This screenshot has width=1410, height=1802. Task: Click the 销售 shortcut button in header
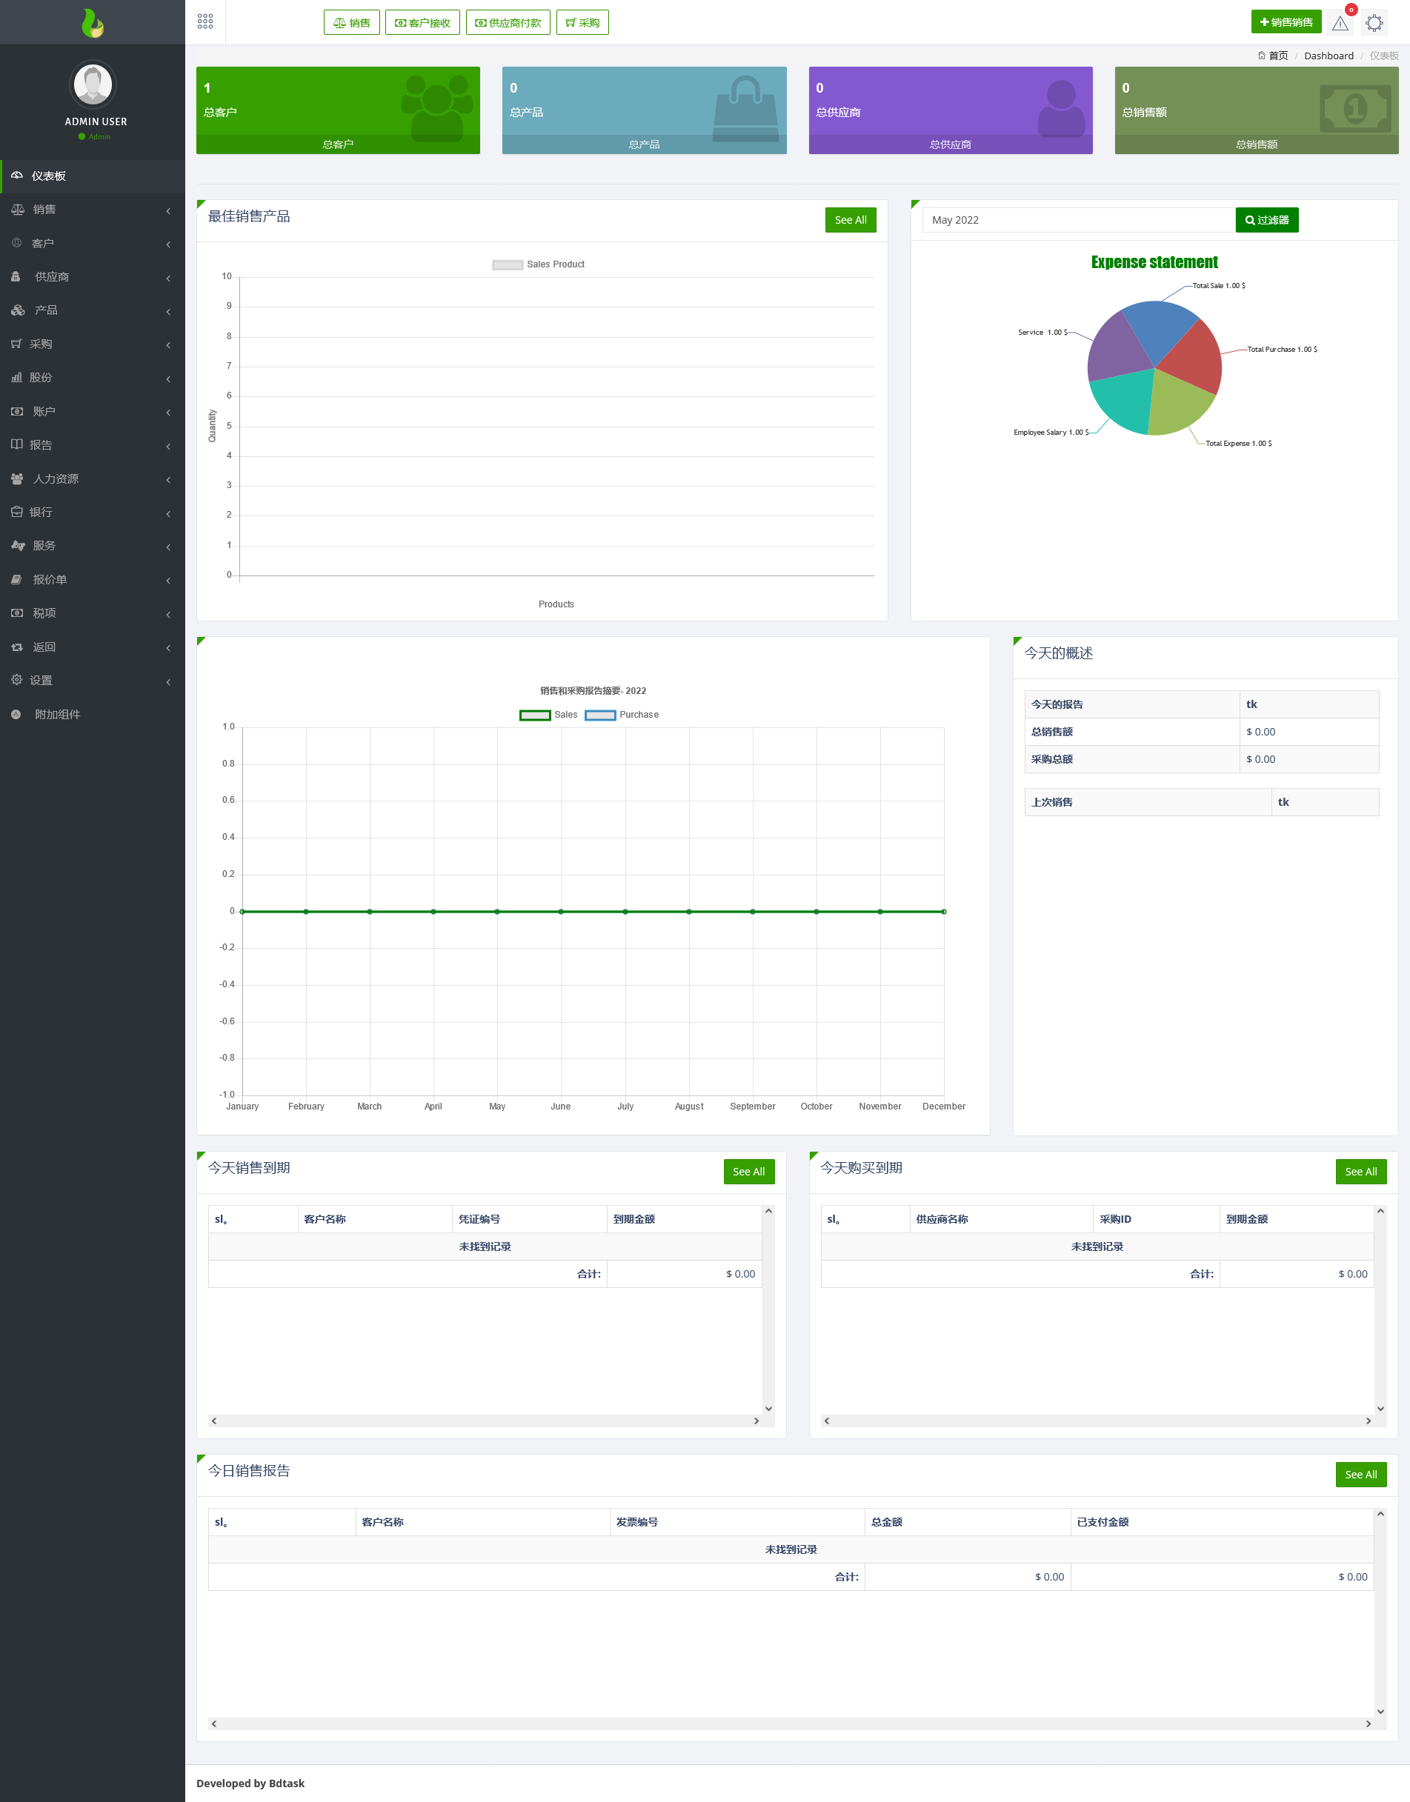[x=352, y=22]
